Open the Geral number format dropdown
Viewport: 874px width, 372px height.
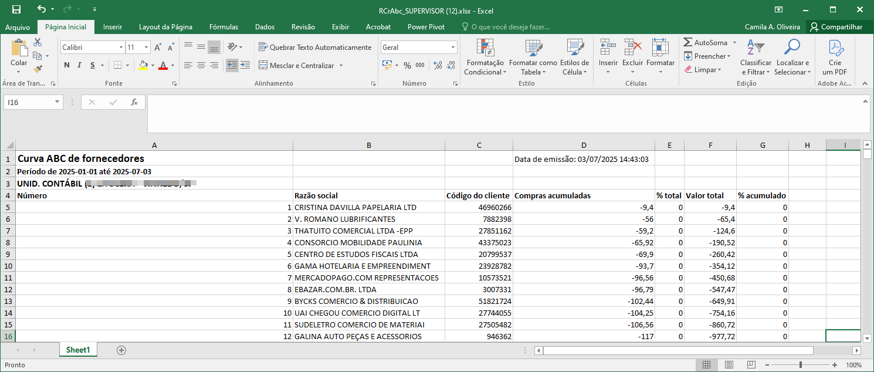pyautogui.click(x=453, y=47)
